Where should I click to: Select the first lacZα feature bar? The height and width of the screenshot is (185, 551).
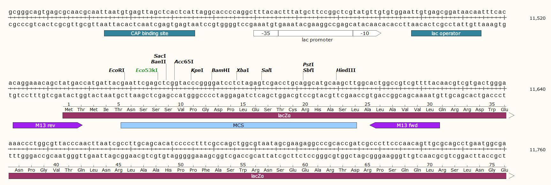tap(284, 116)
